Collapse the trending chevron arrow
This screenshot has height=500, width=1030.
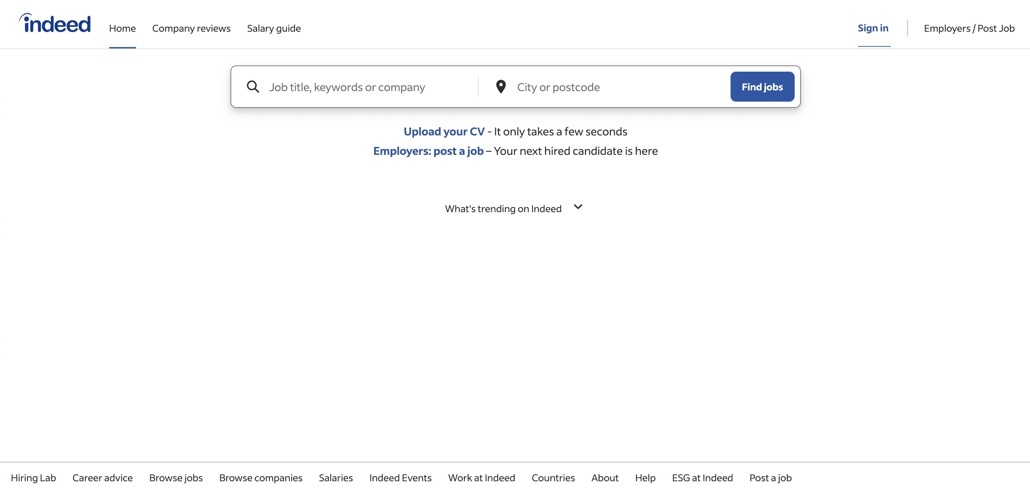(577, 207)
